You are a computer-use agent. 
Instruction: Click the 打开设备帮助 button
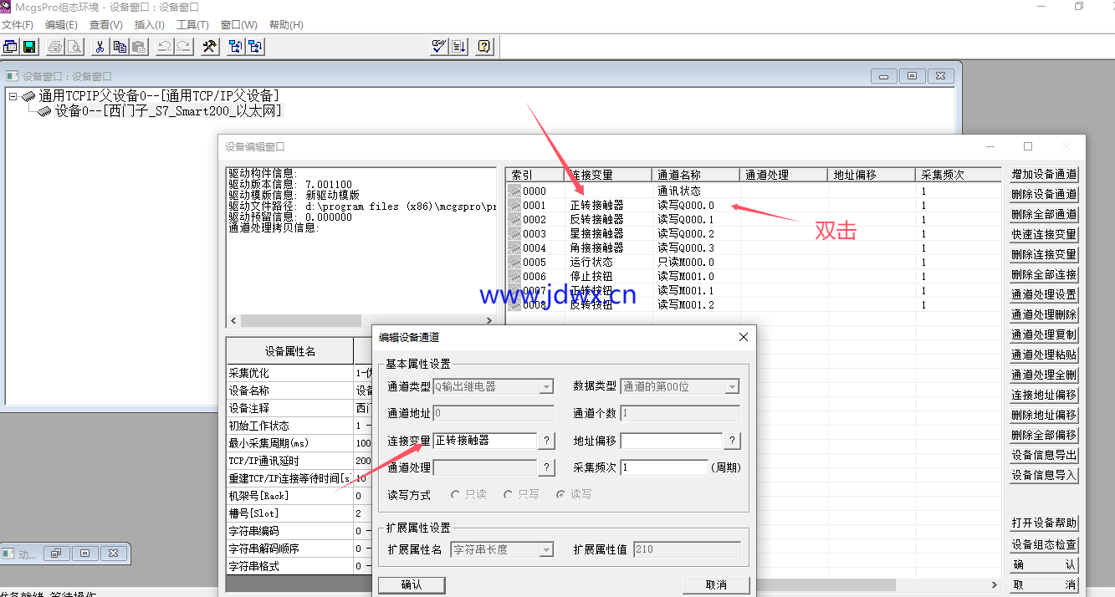[1044, 523]
